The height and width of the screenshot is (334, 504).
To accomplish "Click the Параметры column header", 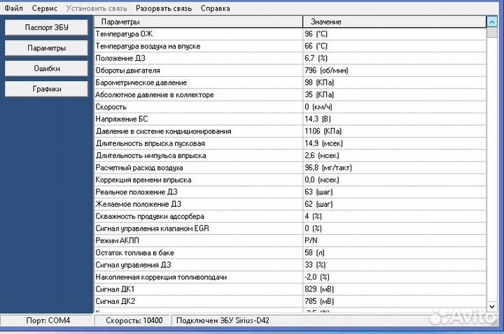I will coord(198,22).
